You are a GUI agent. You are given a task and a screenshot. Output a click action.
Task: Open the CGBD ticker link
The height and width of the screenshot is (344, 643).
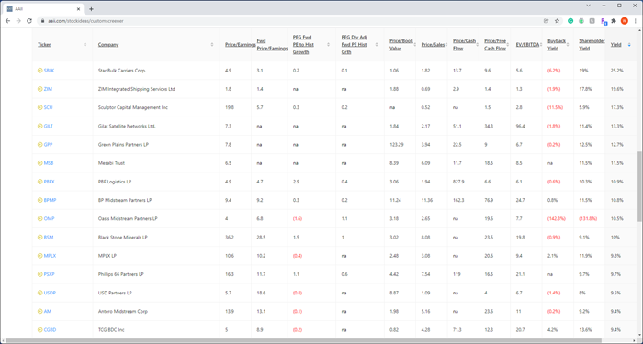tap(50, 329)
